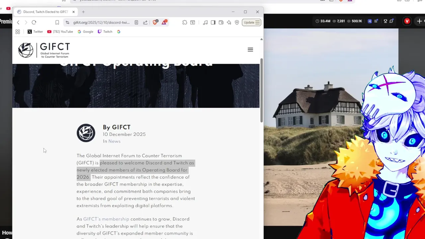Open a new browser tab

click(83, 12)
